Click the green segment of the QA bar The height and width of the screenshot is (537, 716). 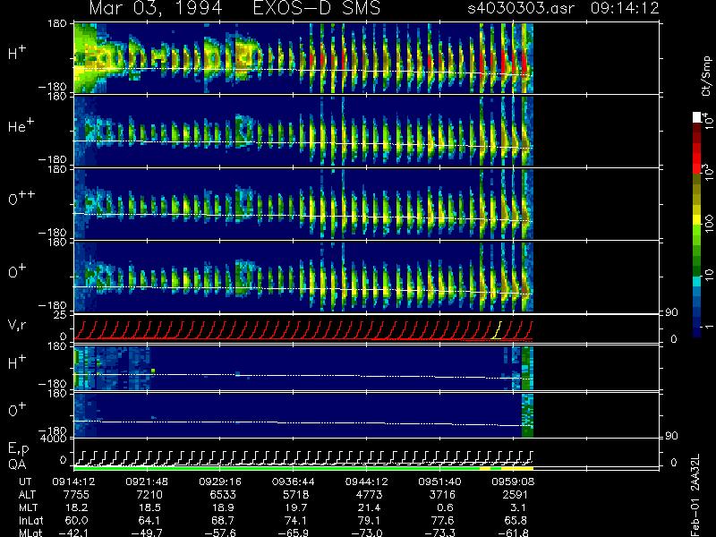[277, 468]
